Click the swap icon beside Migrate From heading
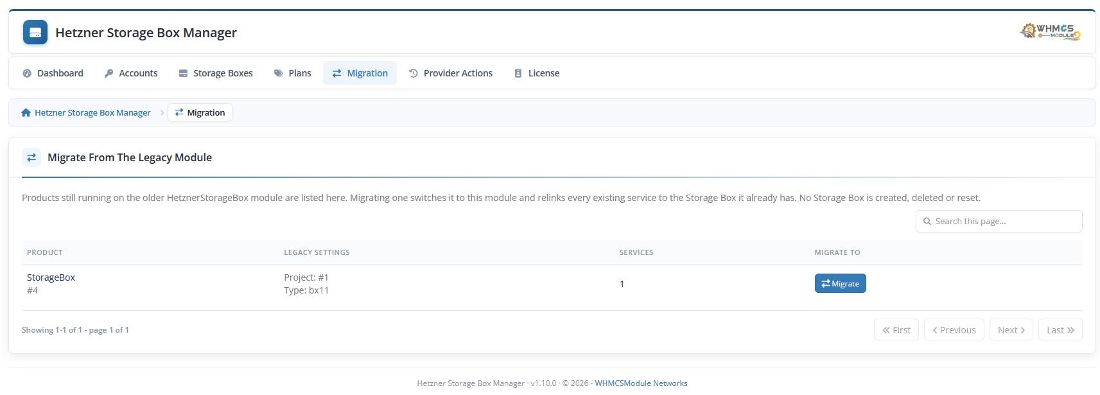The width and height of the screenshot is (1100, 395). (31, 157)
